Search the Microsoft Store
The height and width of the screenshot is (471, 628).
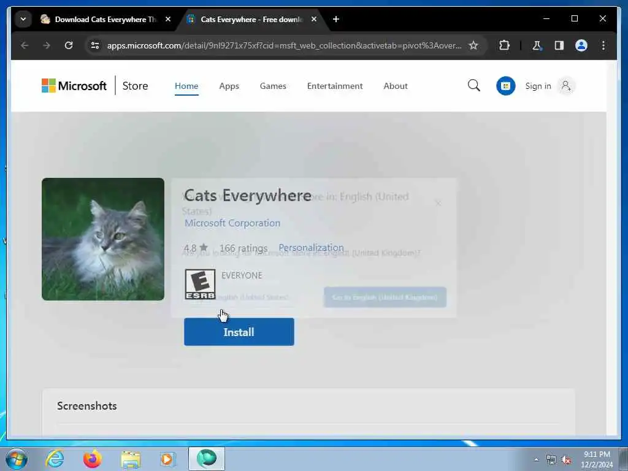[474, 85]
